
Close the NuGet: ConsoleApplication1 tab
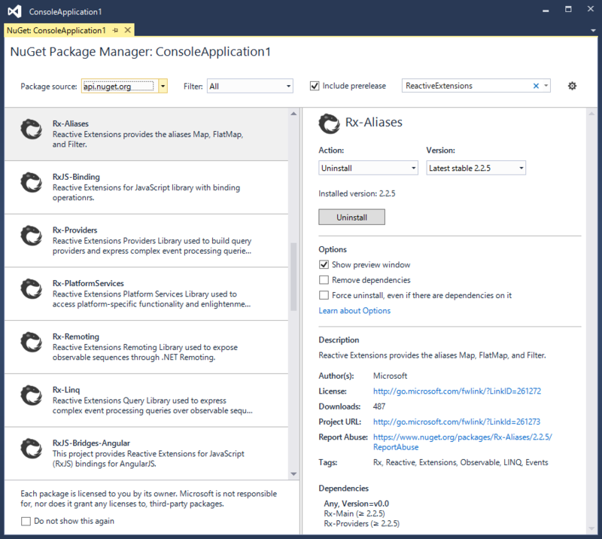[128, 30]
